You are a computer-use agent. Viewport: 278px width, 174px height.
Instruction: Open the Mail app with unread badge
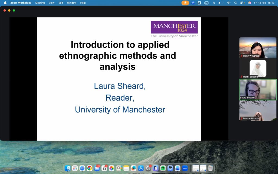coord(97,168)
